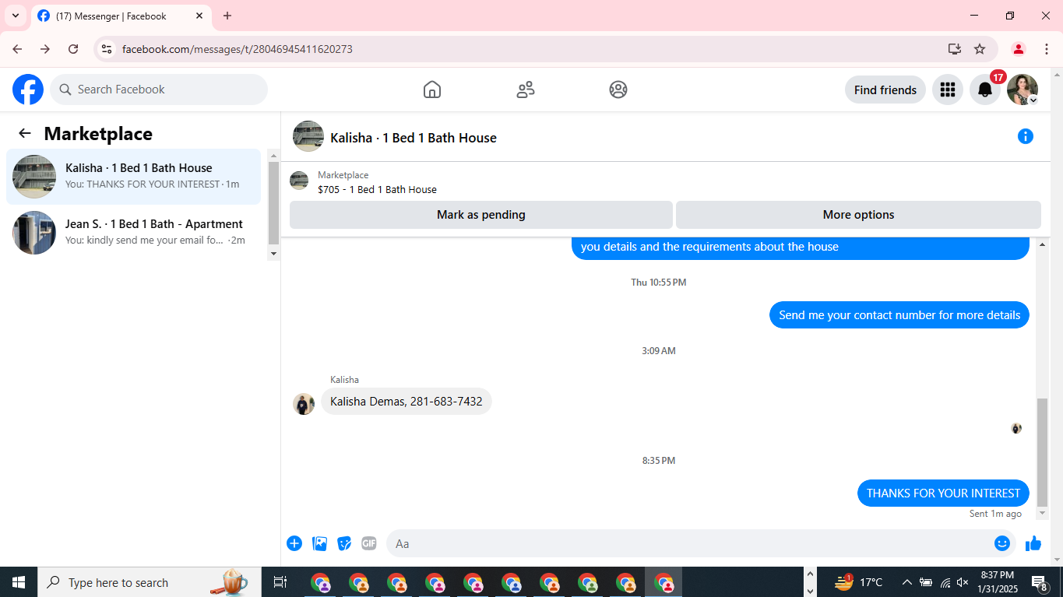This screenshot has width=1063, height=597.
Task: Pick a GIF with the GIF icon
Action: (x=369, y=543)
